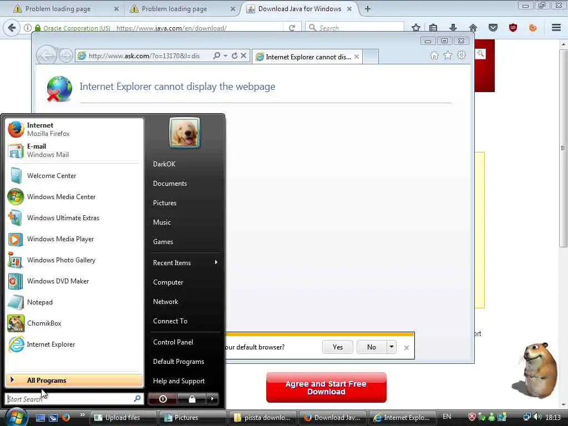Launch ChomikBox application
This screenshot has height=426, width=568.
coord(74,323)
